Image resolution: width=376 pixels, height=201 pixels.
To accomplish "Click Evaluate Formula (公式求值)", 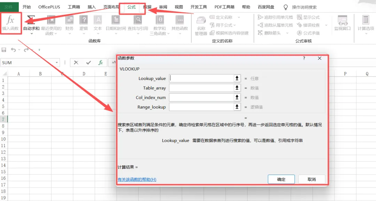I will tap(308, 33).
